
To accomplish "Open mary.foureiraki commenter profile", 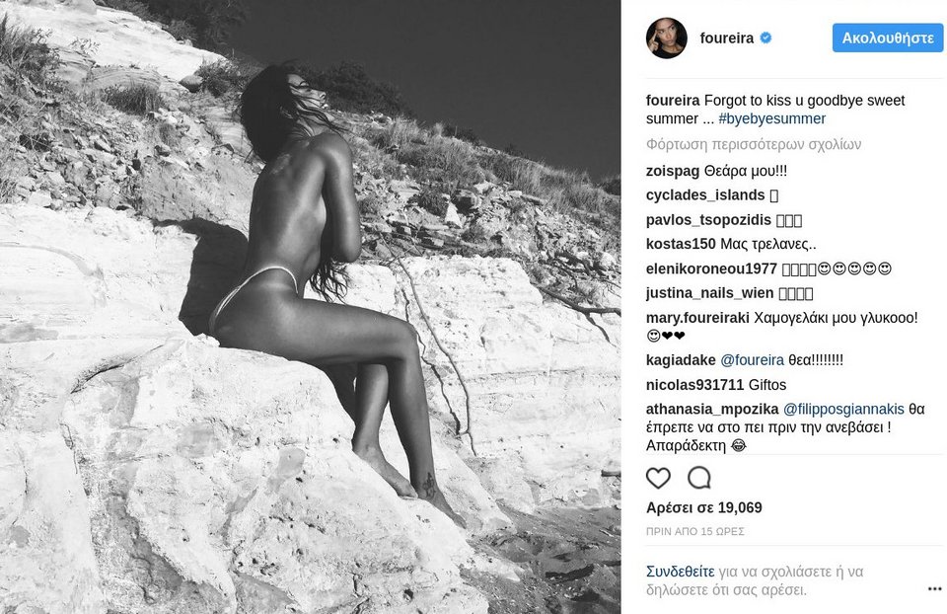I will [x=697, y=317].
